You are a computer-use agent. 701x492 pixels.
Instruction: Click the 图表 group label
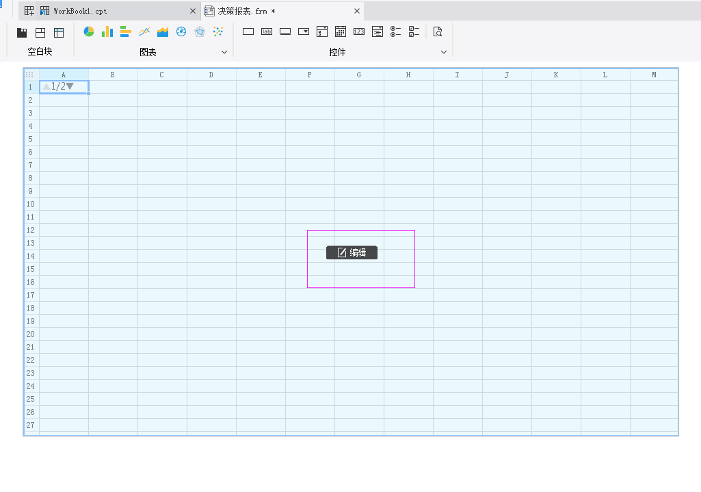point(148,52)
